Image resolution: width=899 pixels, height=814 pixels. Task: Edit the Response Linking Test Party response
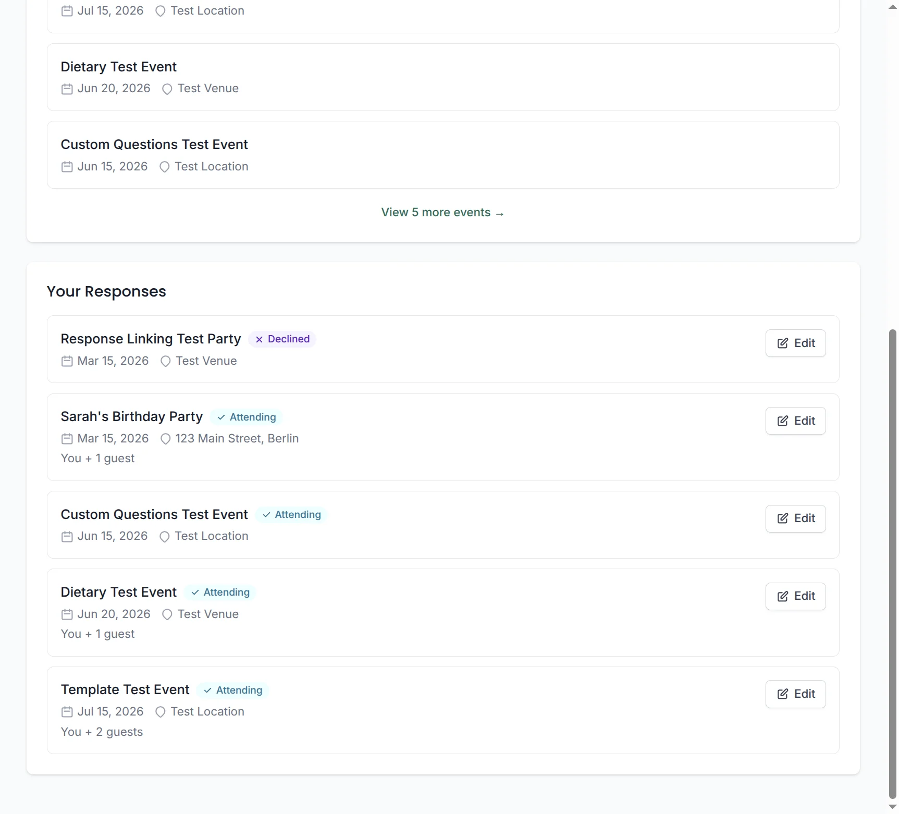[795, 343]
